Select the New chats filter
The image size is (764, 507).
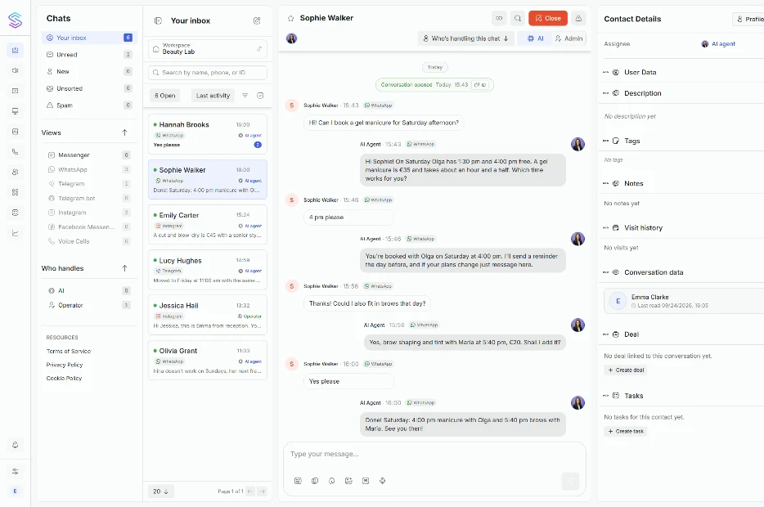pyautogui.click(x=89, y=72)
